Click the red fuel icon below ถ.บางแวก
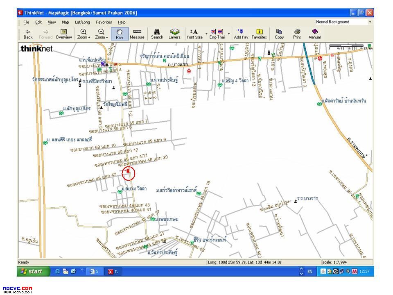 point(189,71)
